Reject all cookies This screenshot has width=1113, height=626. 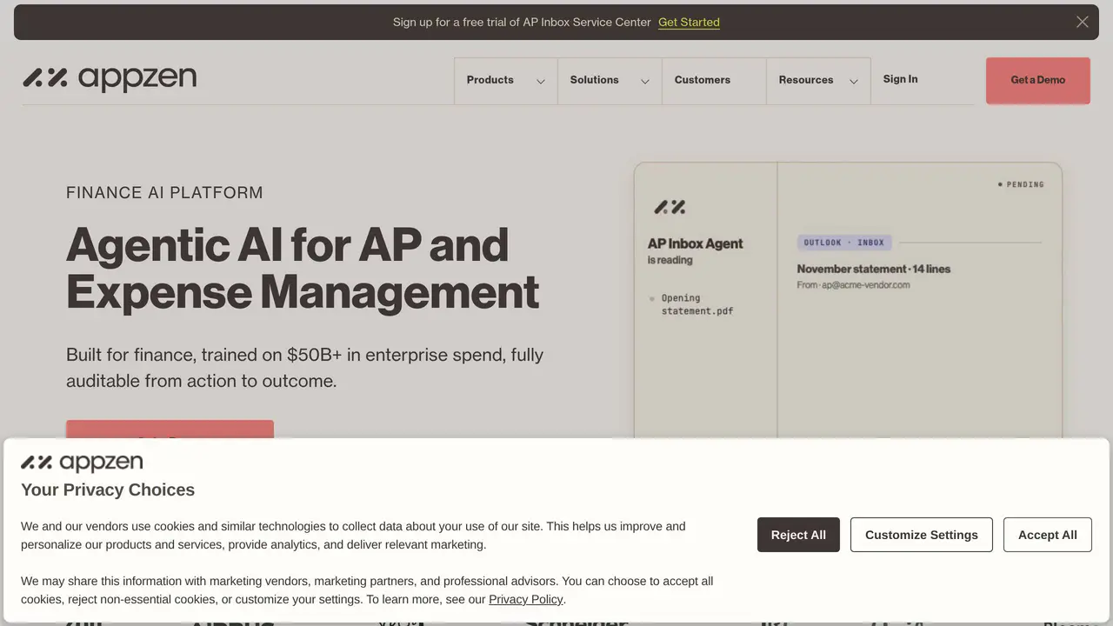(798, 535)
